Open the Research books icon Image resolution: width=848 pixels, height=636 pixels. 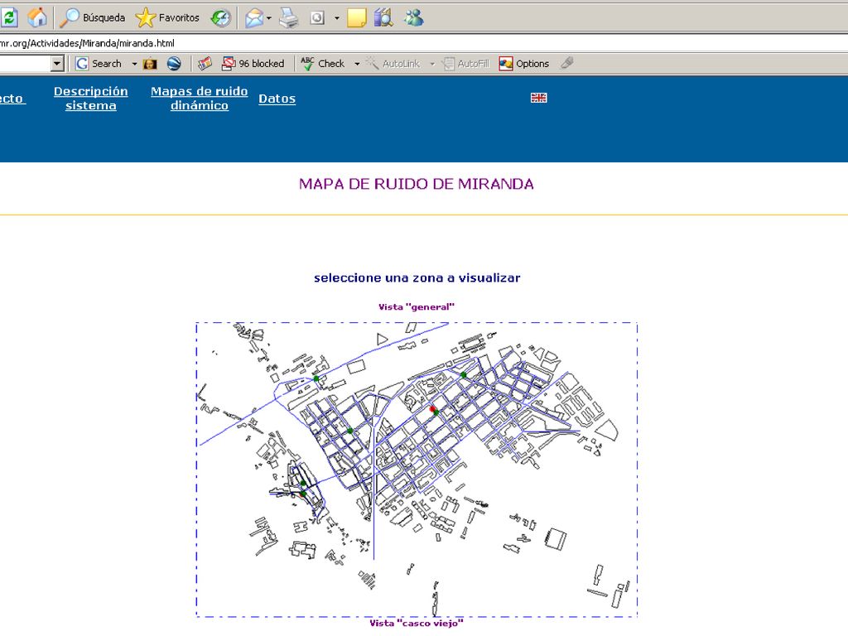click(x=383, y=17)
